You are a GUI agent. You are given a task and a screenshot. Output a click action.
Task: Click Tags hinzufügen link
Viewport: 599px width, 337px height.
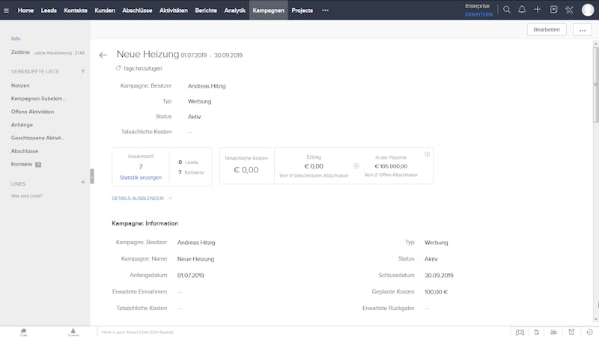(142, 68)
